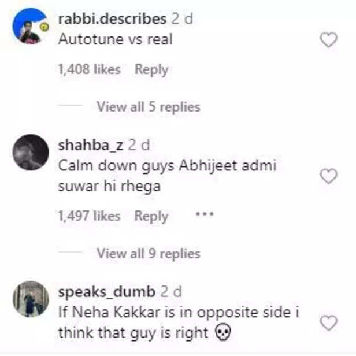
Task: Open the shahba_z username link
Action: tap(91, 145)
